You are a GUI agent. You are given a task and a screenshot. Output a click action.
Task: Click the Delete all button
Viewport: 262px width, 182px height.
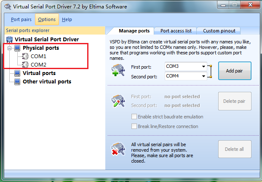235,149
